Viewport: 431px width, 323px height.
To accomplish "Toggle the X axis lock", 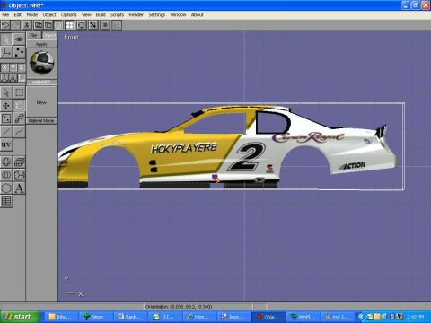I will [x=4, y=68].
